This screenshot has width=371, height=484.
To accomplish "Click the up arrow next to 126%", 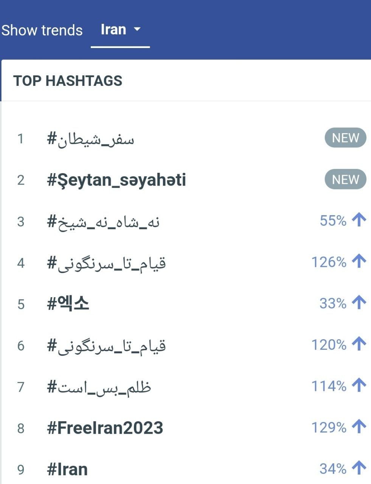I will click(359, 261).
